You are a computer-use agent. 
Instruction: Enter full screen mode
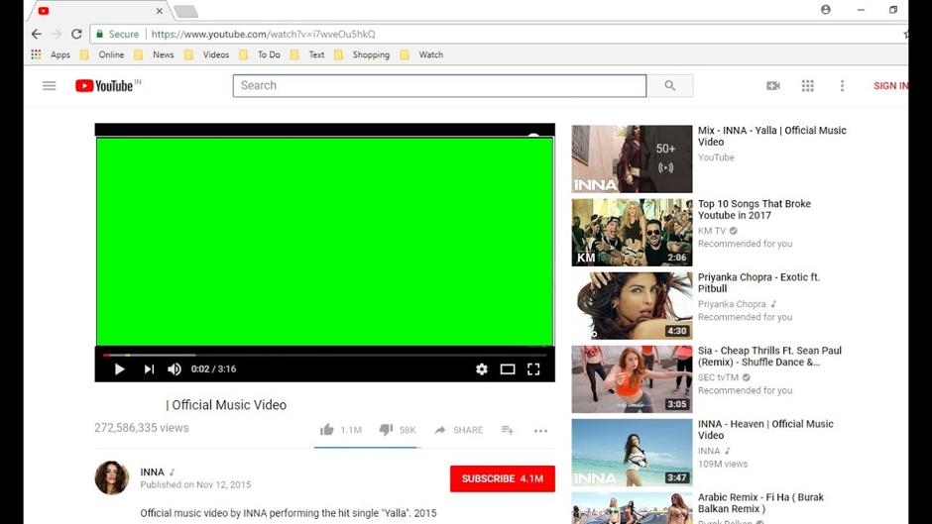[533, 369]
